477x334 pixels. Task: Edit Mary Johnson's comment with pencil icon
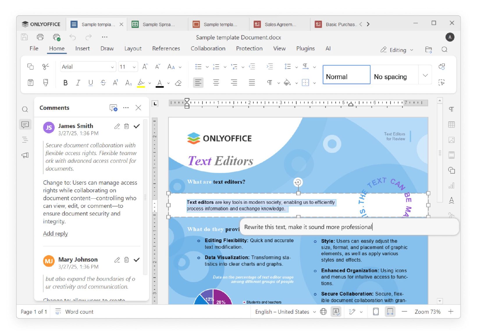coord(117,260)
